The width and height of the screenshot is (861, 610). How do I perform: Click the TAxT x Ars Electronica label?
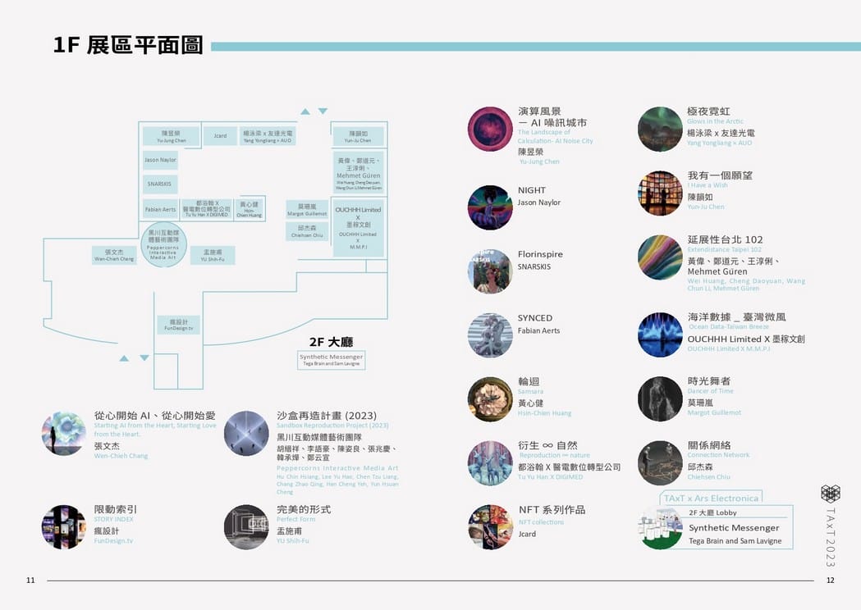pos(711,498)
